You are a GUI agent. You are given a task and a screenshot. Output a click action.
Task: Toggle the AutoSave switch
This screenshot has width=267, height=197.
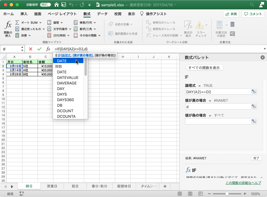(x=45, y=5)
